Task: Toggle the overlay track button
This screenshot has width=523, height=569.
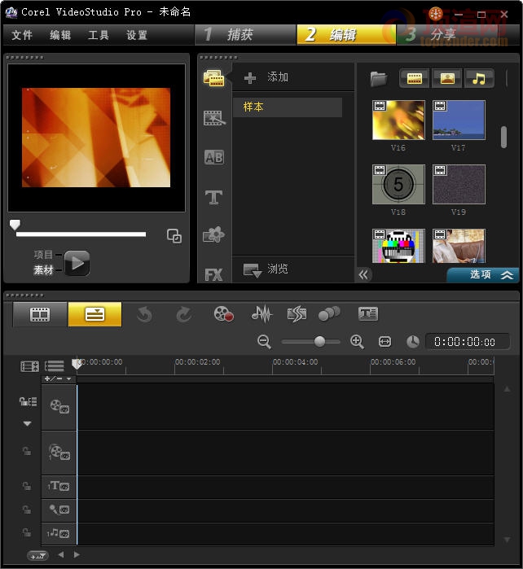Action: [x=59, y=453]
